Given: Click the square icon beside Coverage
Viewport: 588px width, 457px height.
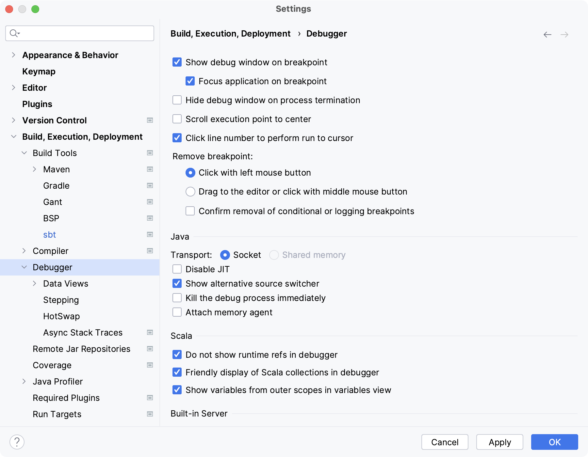Looking at the screenshot, I should click(150, 365).
